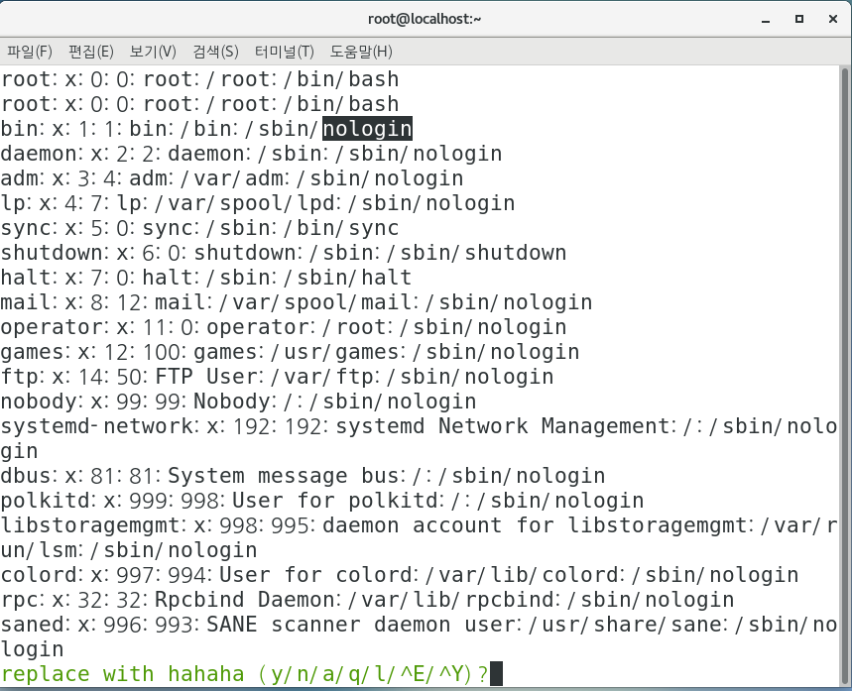The height and width of the screenshot is (691, 852).
Task: Open the 편집(E) menu
Action: pos(90,52)
